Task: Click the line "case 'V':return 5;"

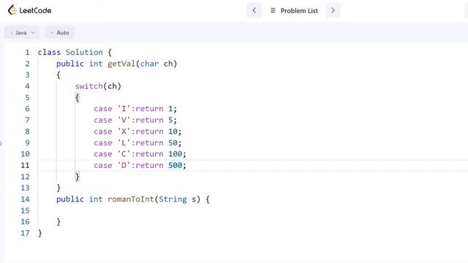Action: [x=135, y=120]
